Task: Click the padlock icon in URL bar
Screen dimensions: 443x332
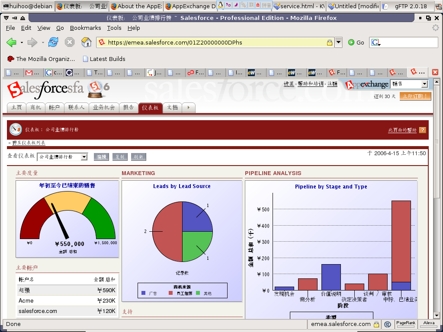Action: (x=329, y=42)
